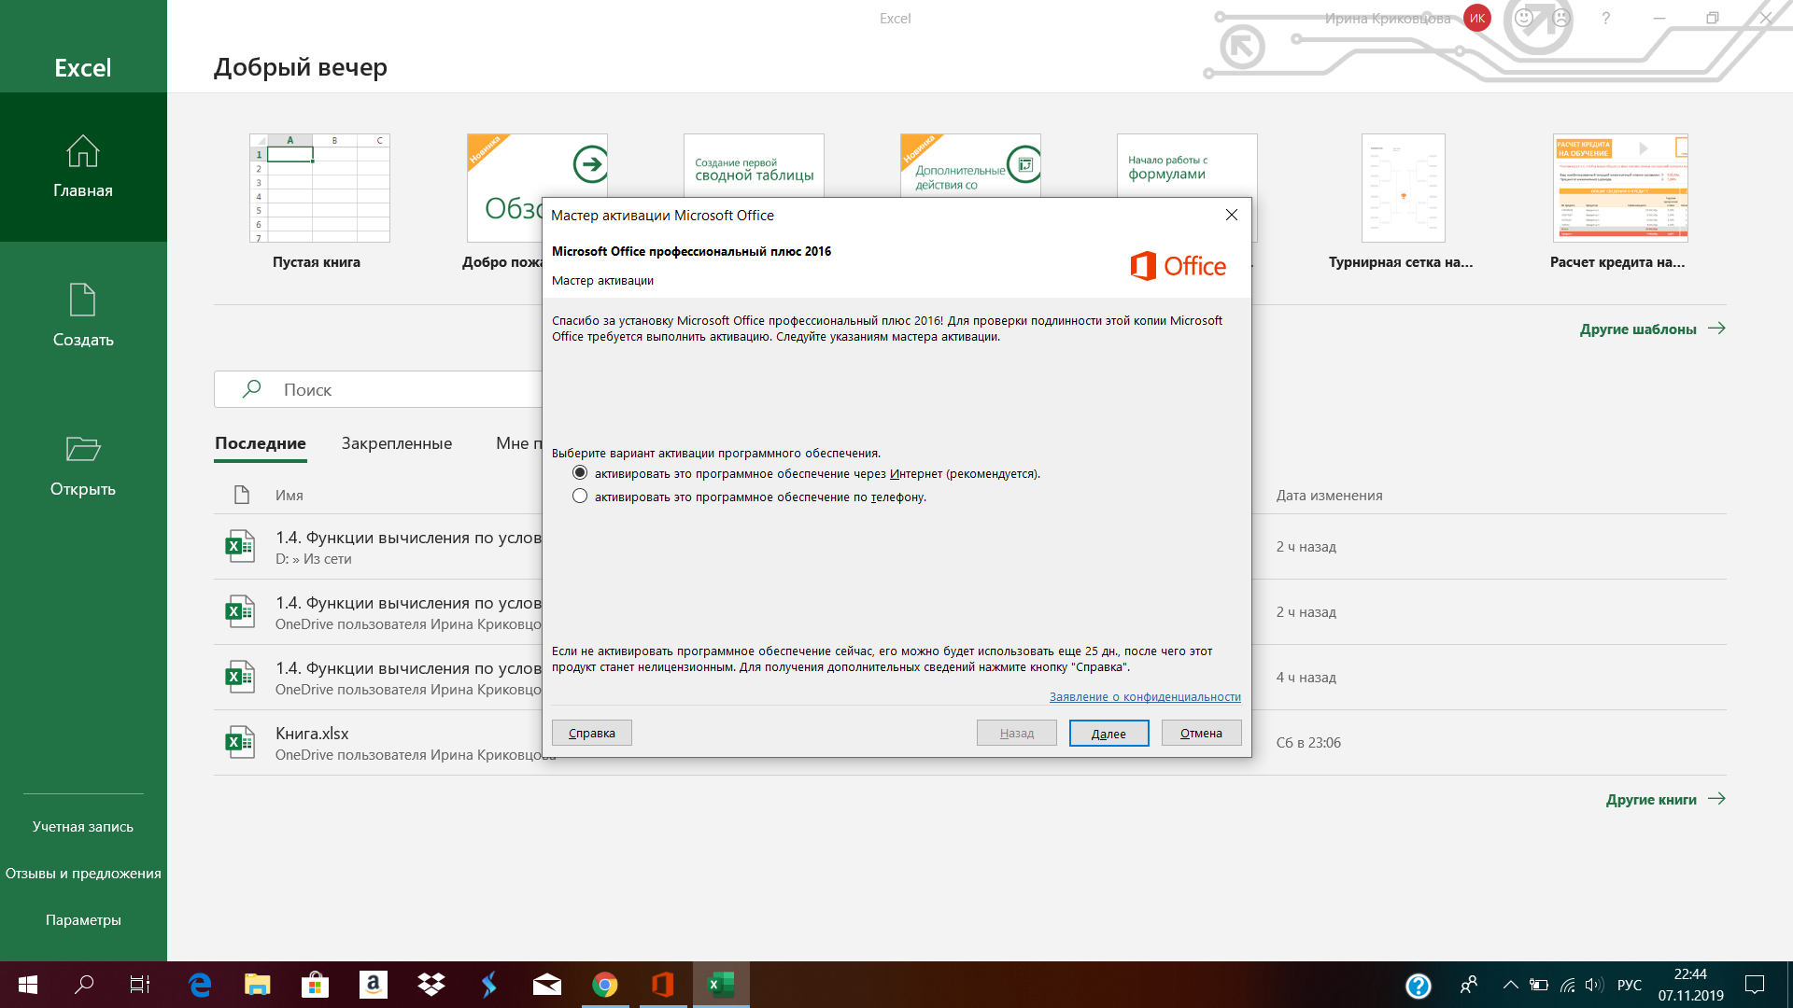This screenshot has width=1793, height=1008.
Task: Click the Excel file icon of the D: » Из сети entry
Action: 240,546
